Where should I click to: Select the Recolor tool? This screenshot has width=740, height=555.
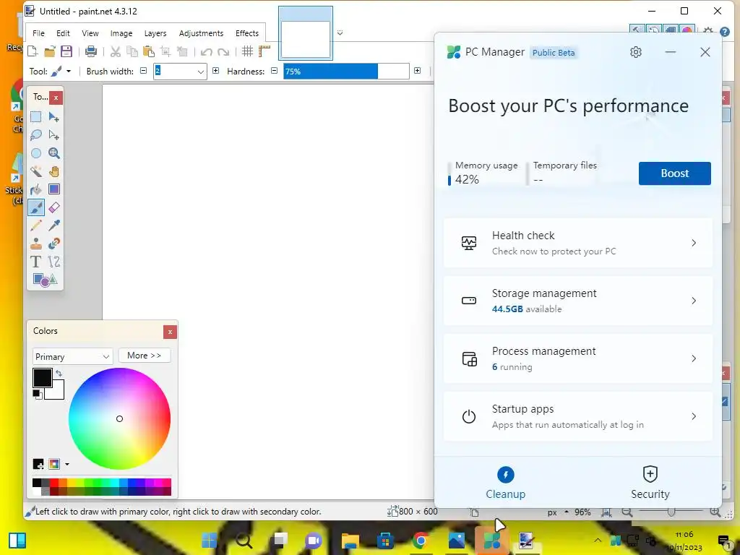53,244
